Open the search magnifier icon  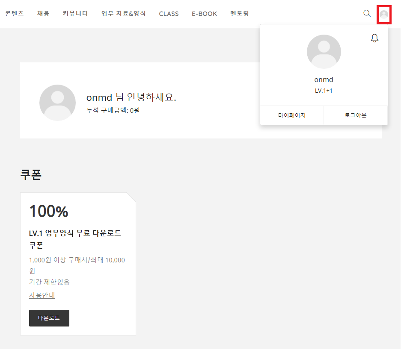tap(367, 14)
